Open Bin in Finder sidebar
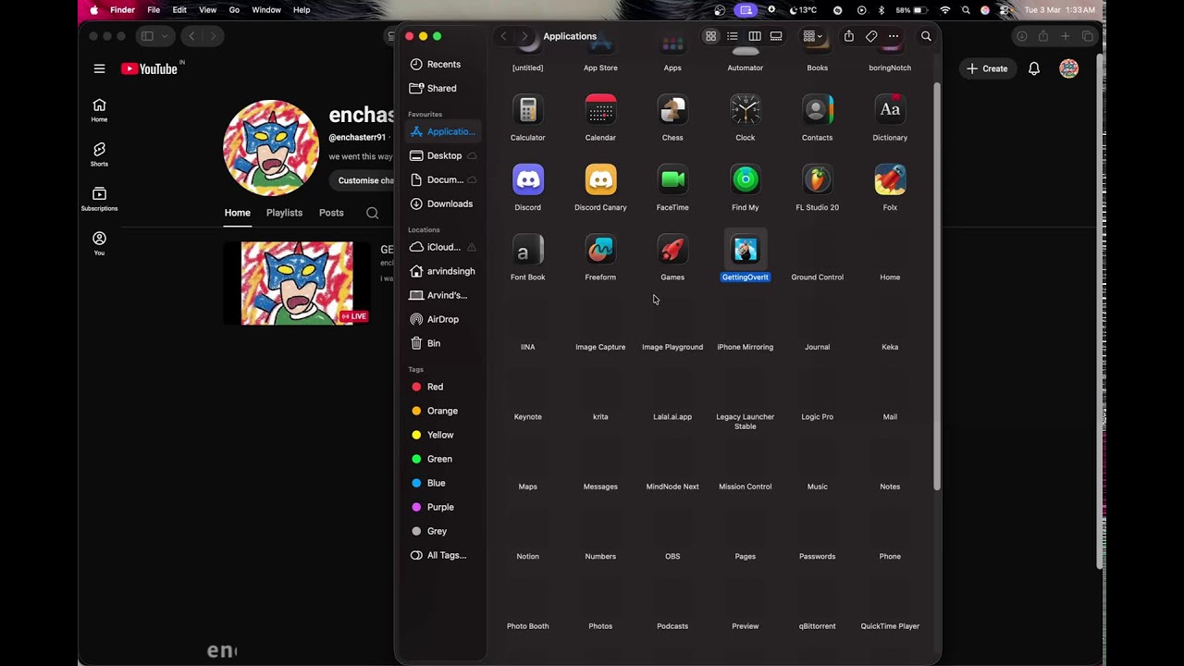 pos(443,343)
